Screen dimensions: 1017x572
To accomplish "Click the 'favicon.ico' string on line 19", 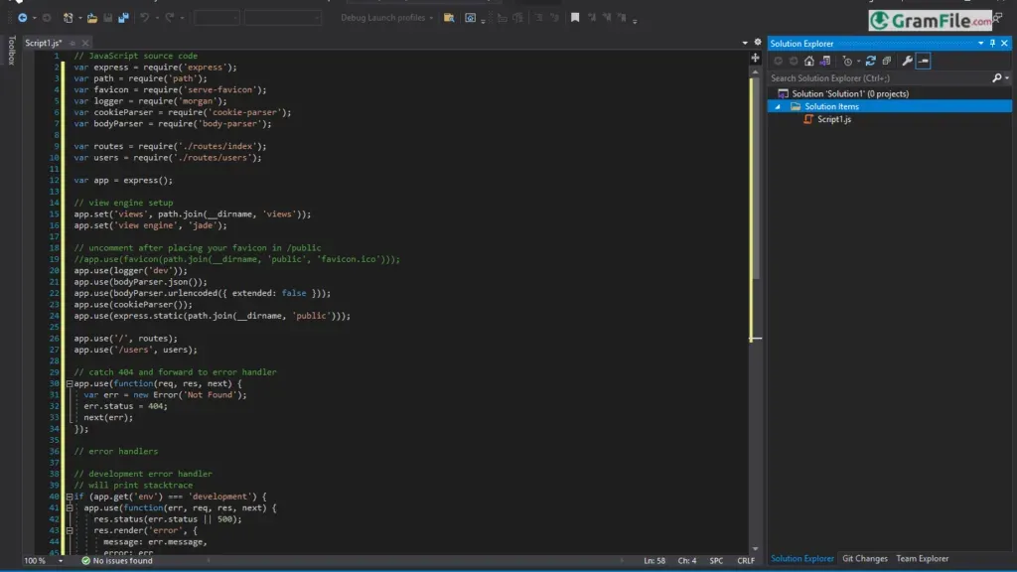I will point(351,259).
